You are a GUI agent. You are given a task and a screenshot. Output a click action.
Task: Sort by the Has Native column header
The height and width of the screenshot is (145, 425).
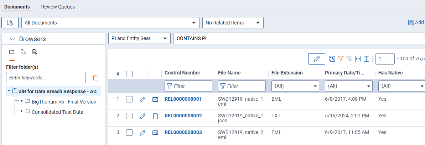pos(390,73)
